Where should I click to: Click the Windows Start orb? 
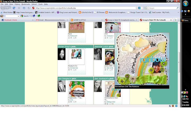point(185,3)
